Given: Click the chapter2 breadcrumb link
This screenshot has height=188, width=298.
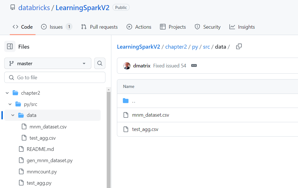Looking at the screenshot, I should click(176, 47).
